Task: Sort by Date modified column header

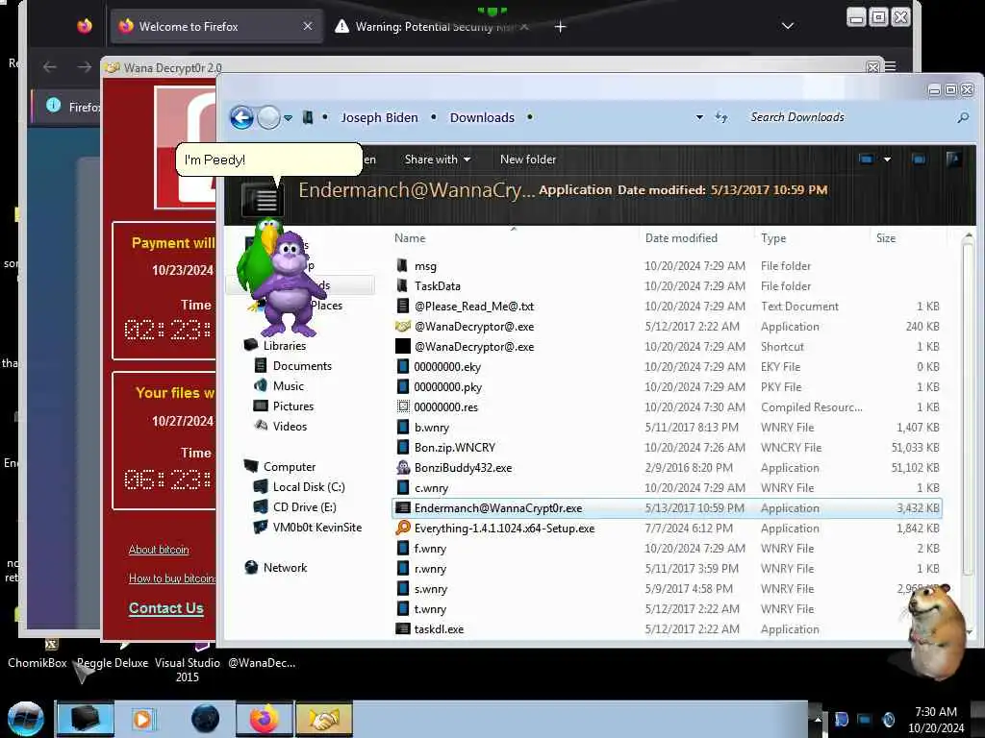Action: 681,238
